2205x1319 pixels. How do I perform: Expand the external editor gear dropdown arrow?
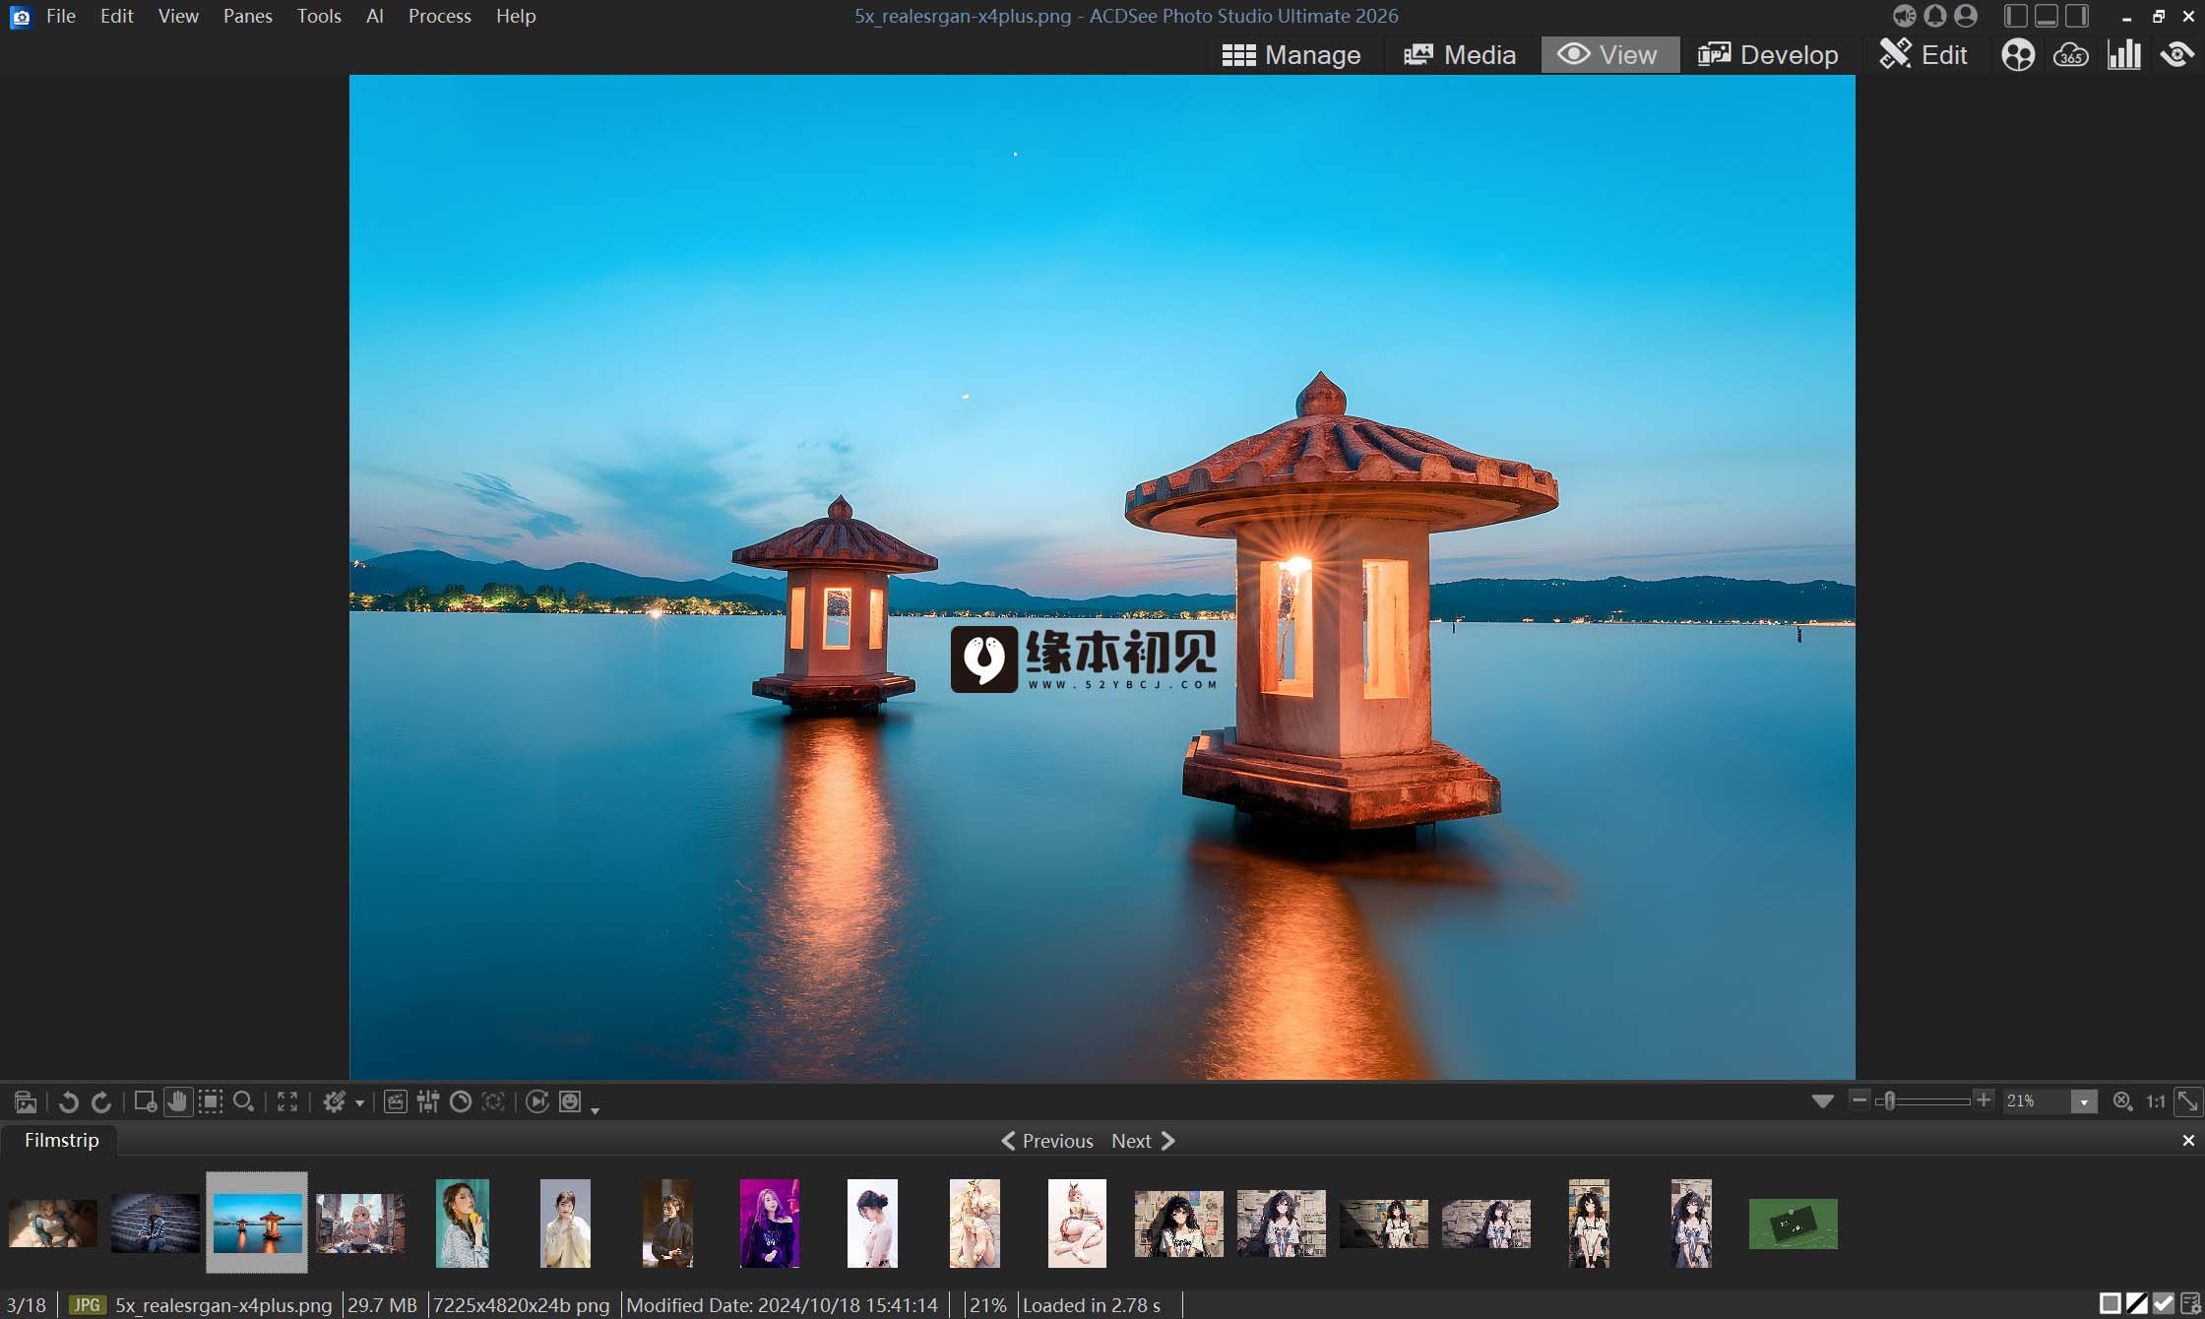[359, 1102]
